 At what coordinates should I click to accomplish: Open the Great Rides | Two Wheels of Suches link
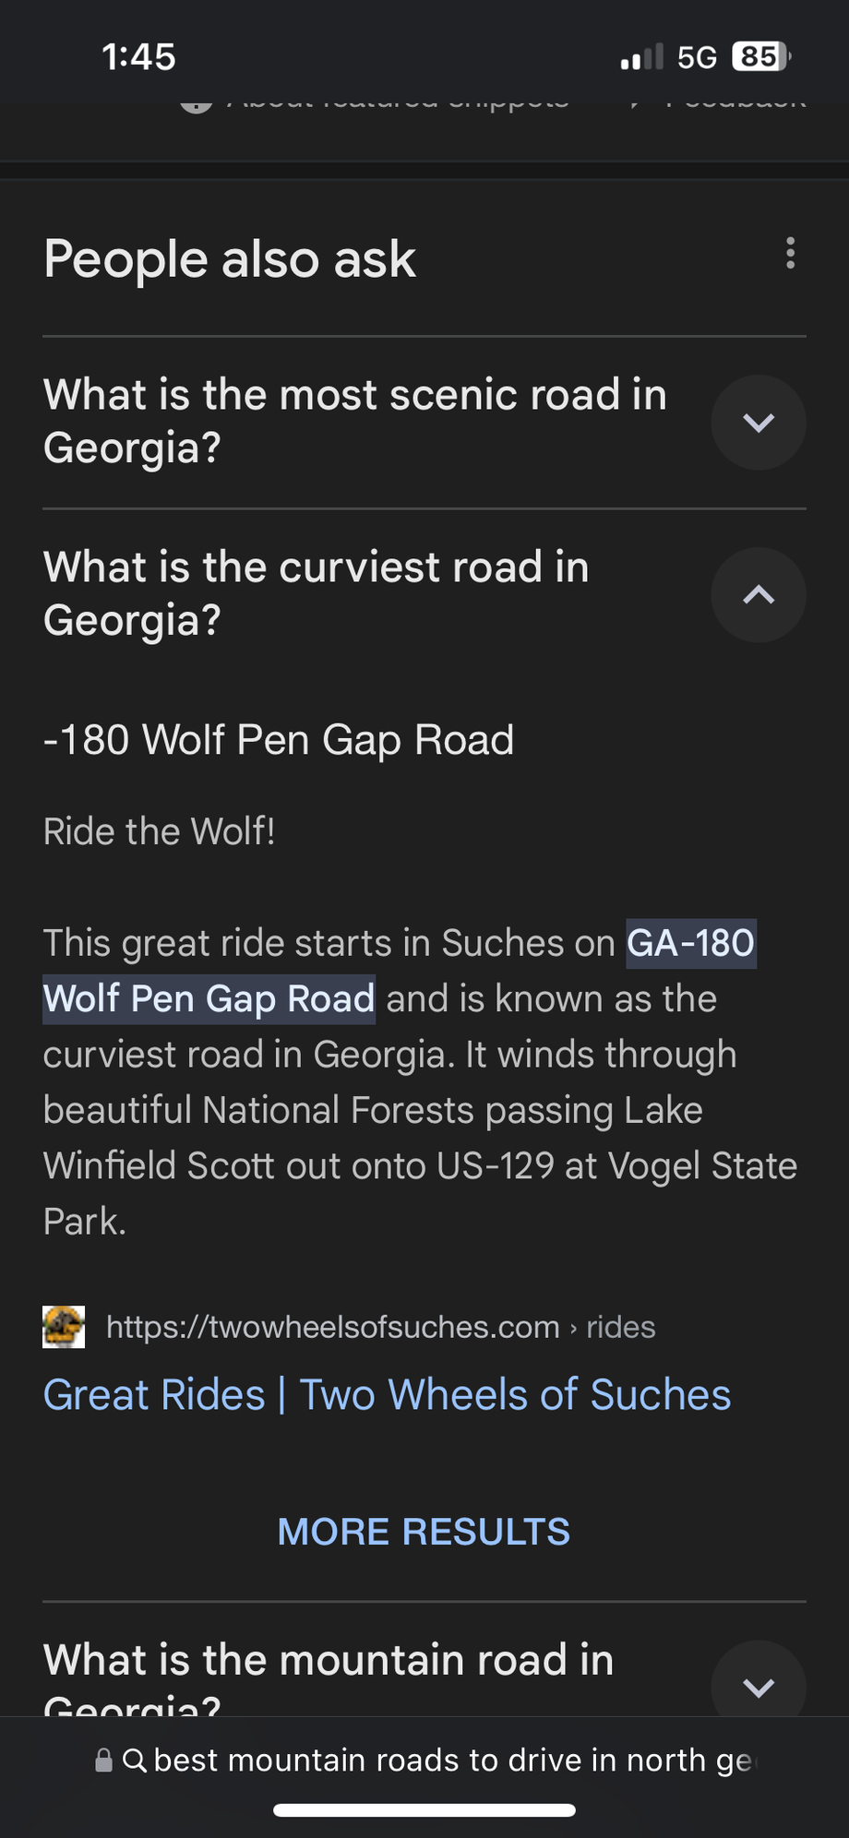coord(387,1394)
